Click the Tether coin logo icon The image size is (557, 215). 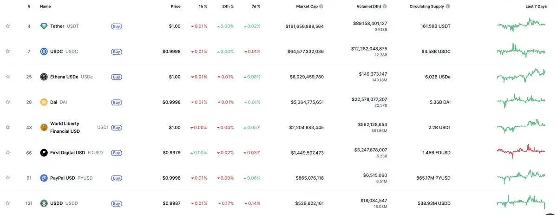44,26
